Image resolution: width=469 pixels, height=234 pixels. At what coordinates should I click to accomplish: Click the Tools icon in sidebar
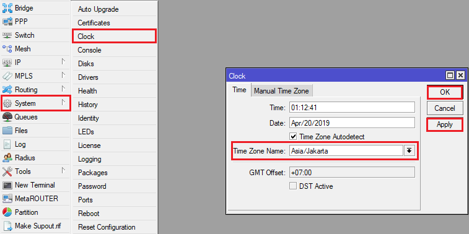click(x=7, y=171)
